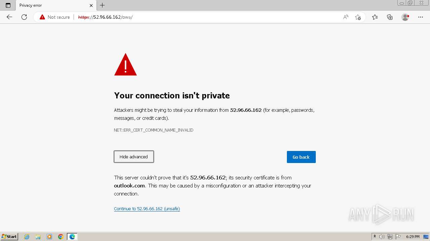
Task: Open the Collections panel
Action: (390, 17)
